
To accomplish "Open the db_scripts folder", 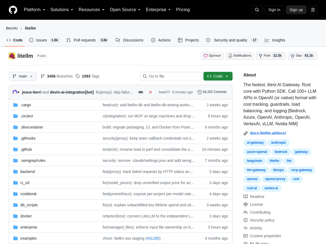I will pos(29,205).
